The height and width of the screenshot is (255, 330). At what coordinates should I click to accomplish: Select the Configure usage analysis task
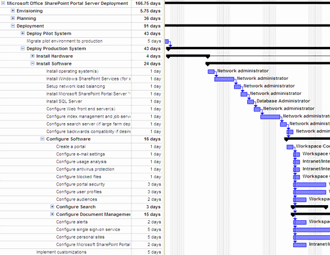click(81, 162)
